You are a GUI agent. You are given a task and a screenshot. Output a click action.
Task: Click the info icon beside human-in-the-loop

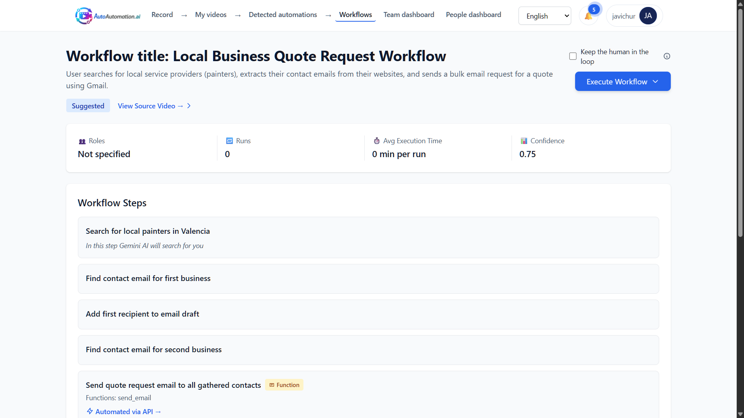[x=667, y=57]
